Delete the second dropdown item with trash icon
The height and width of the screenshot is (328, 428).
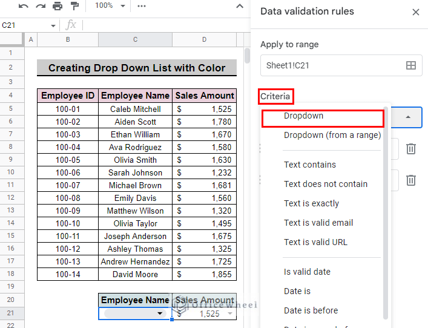(x=411, y=180)
